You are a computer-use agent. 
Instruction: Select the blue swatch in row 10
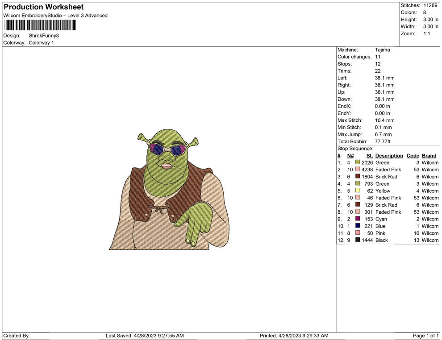pyautogui.click(x=358, y=226)
